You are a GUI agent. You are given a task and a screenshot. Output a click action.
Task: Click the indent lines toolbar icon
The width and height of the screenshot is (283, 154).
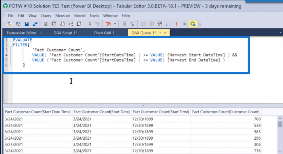click(x=90, y=24)
